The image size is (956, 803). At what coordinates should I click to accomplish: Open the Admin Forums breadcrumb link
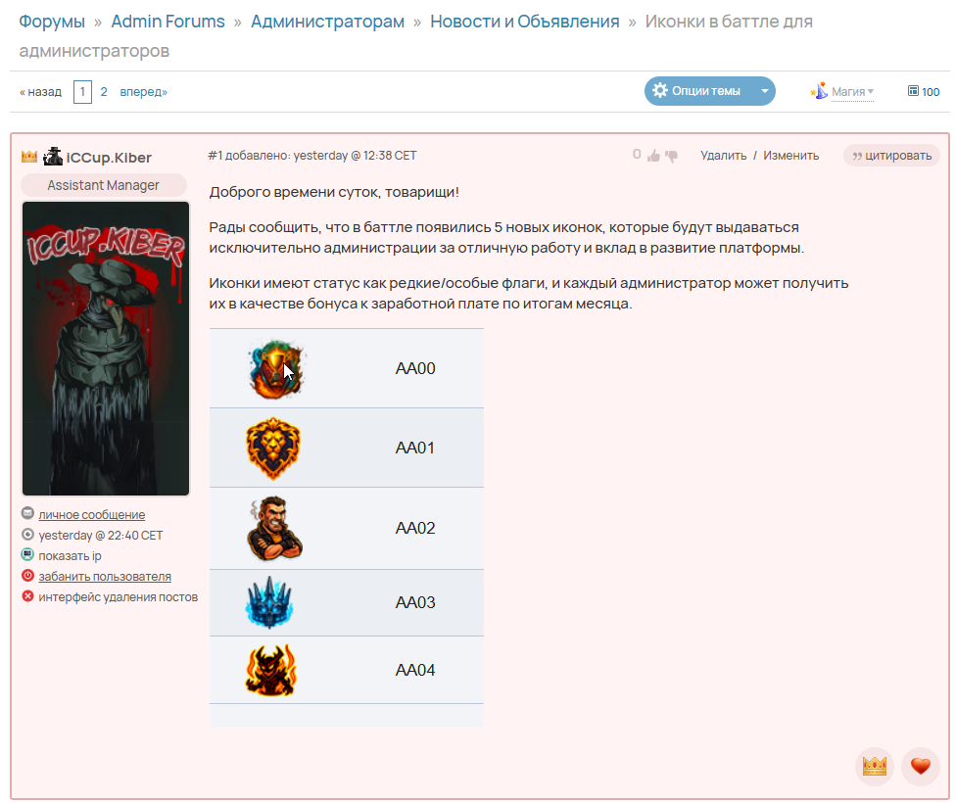[x=167, y=22]
